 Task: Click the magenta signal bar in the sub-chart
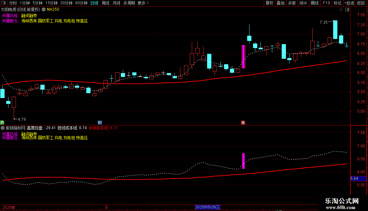click(243, 161)
